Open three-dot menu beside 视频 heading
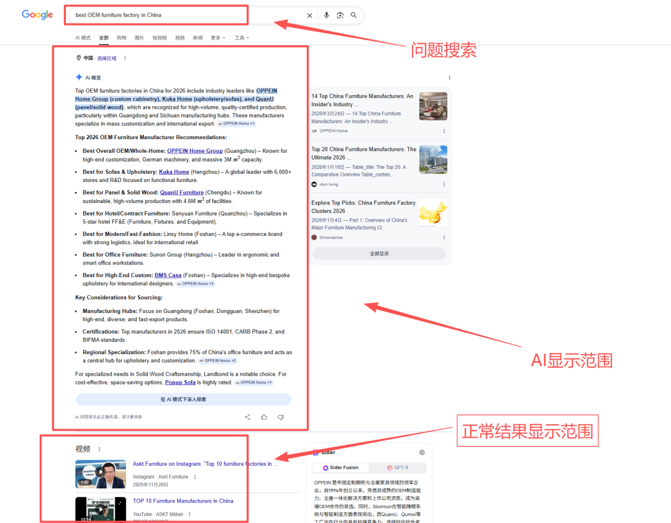 [99, 449]
